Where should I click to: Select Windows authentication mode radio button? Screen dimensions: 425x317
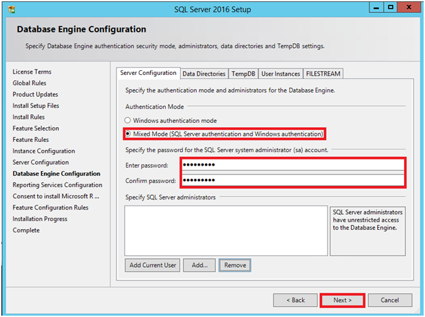point(130,120)
